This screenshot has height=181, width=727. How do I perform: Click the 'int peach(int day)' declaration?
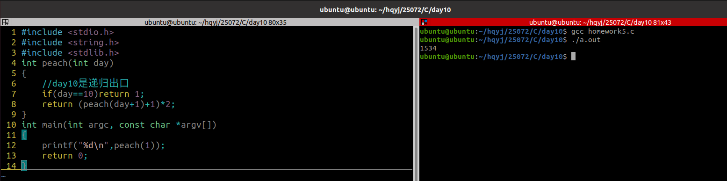pyautogui.click(x=67, y=63)
